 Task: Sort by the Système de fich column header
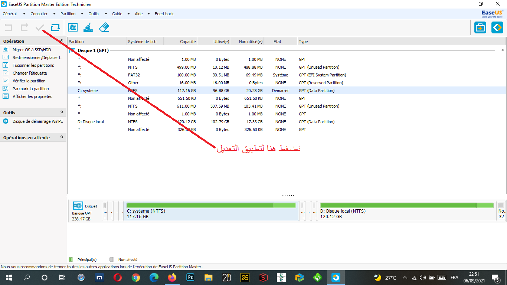(x=145, y=42)
